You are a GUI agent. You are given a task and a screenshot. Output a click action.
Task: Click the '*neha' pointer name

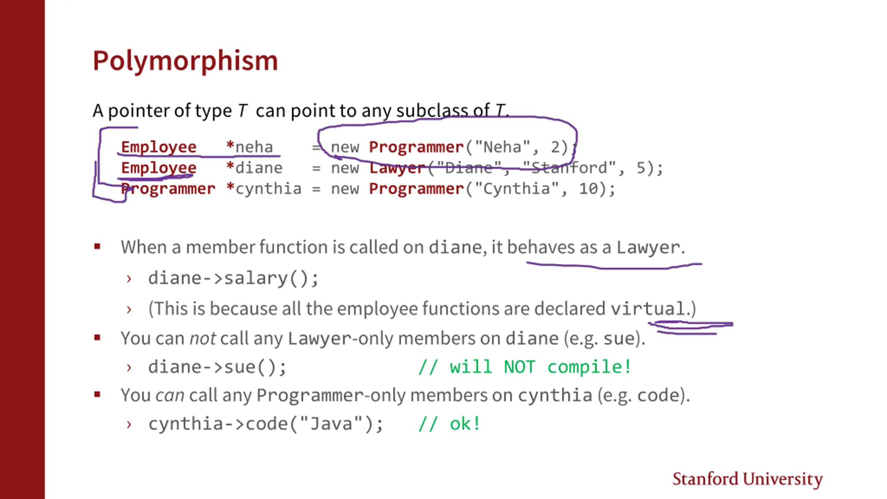[x=249, y=147]
